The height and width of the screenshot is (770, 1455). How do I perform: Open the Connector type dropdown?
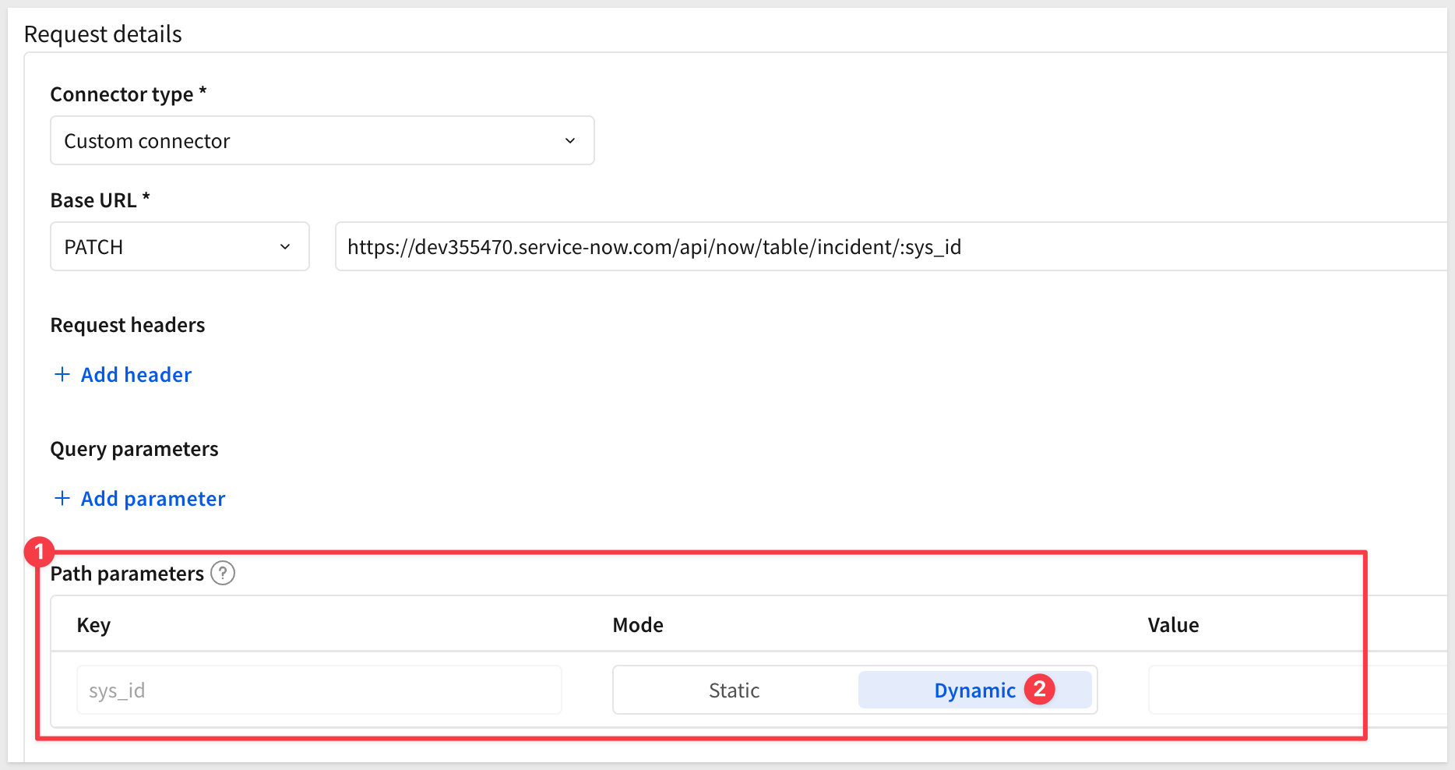(321, 141)
